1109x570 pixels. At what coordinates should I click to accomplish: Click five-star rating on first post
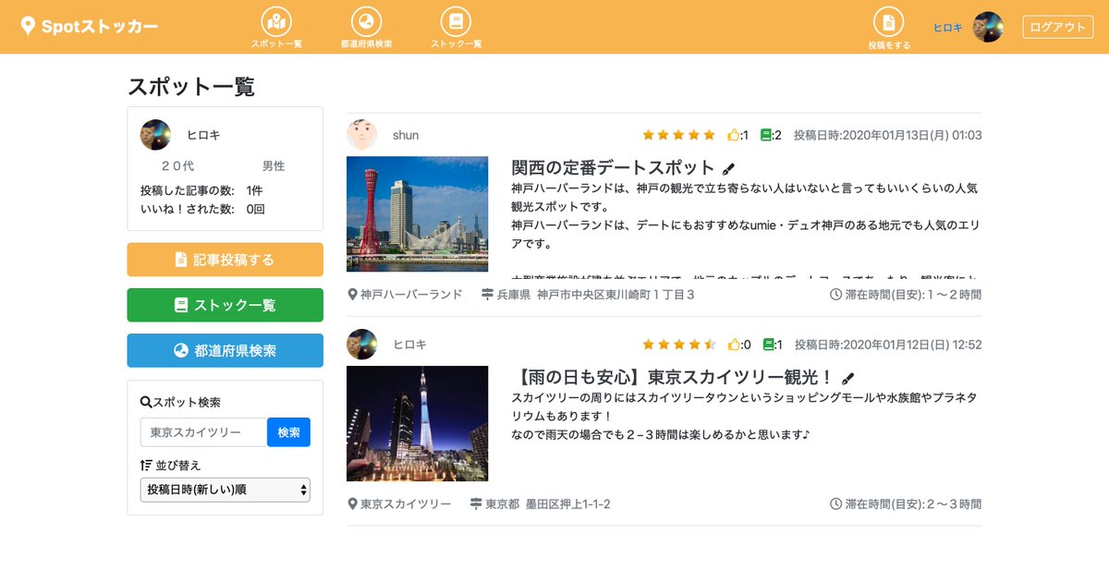pos(679,135)
